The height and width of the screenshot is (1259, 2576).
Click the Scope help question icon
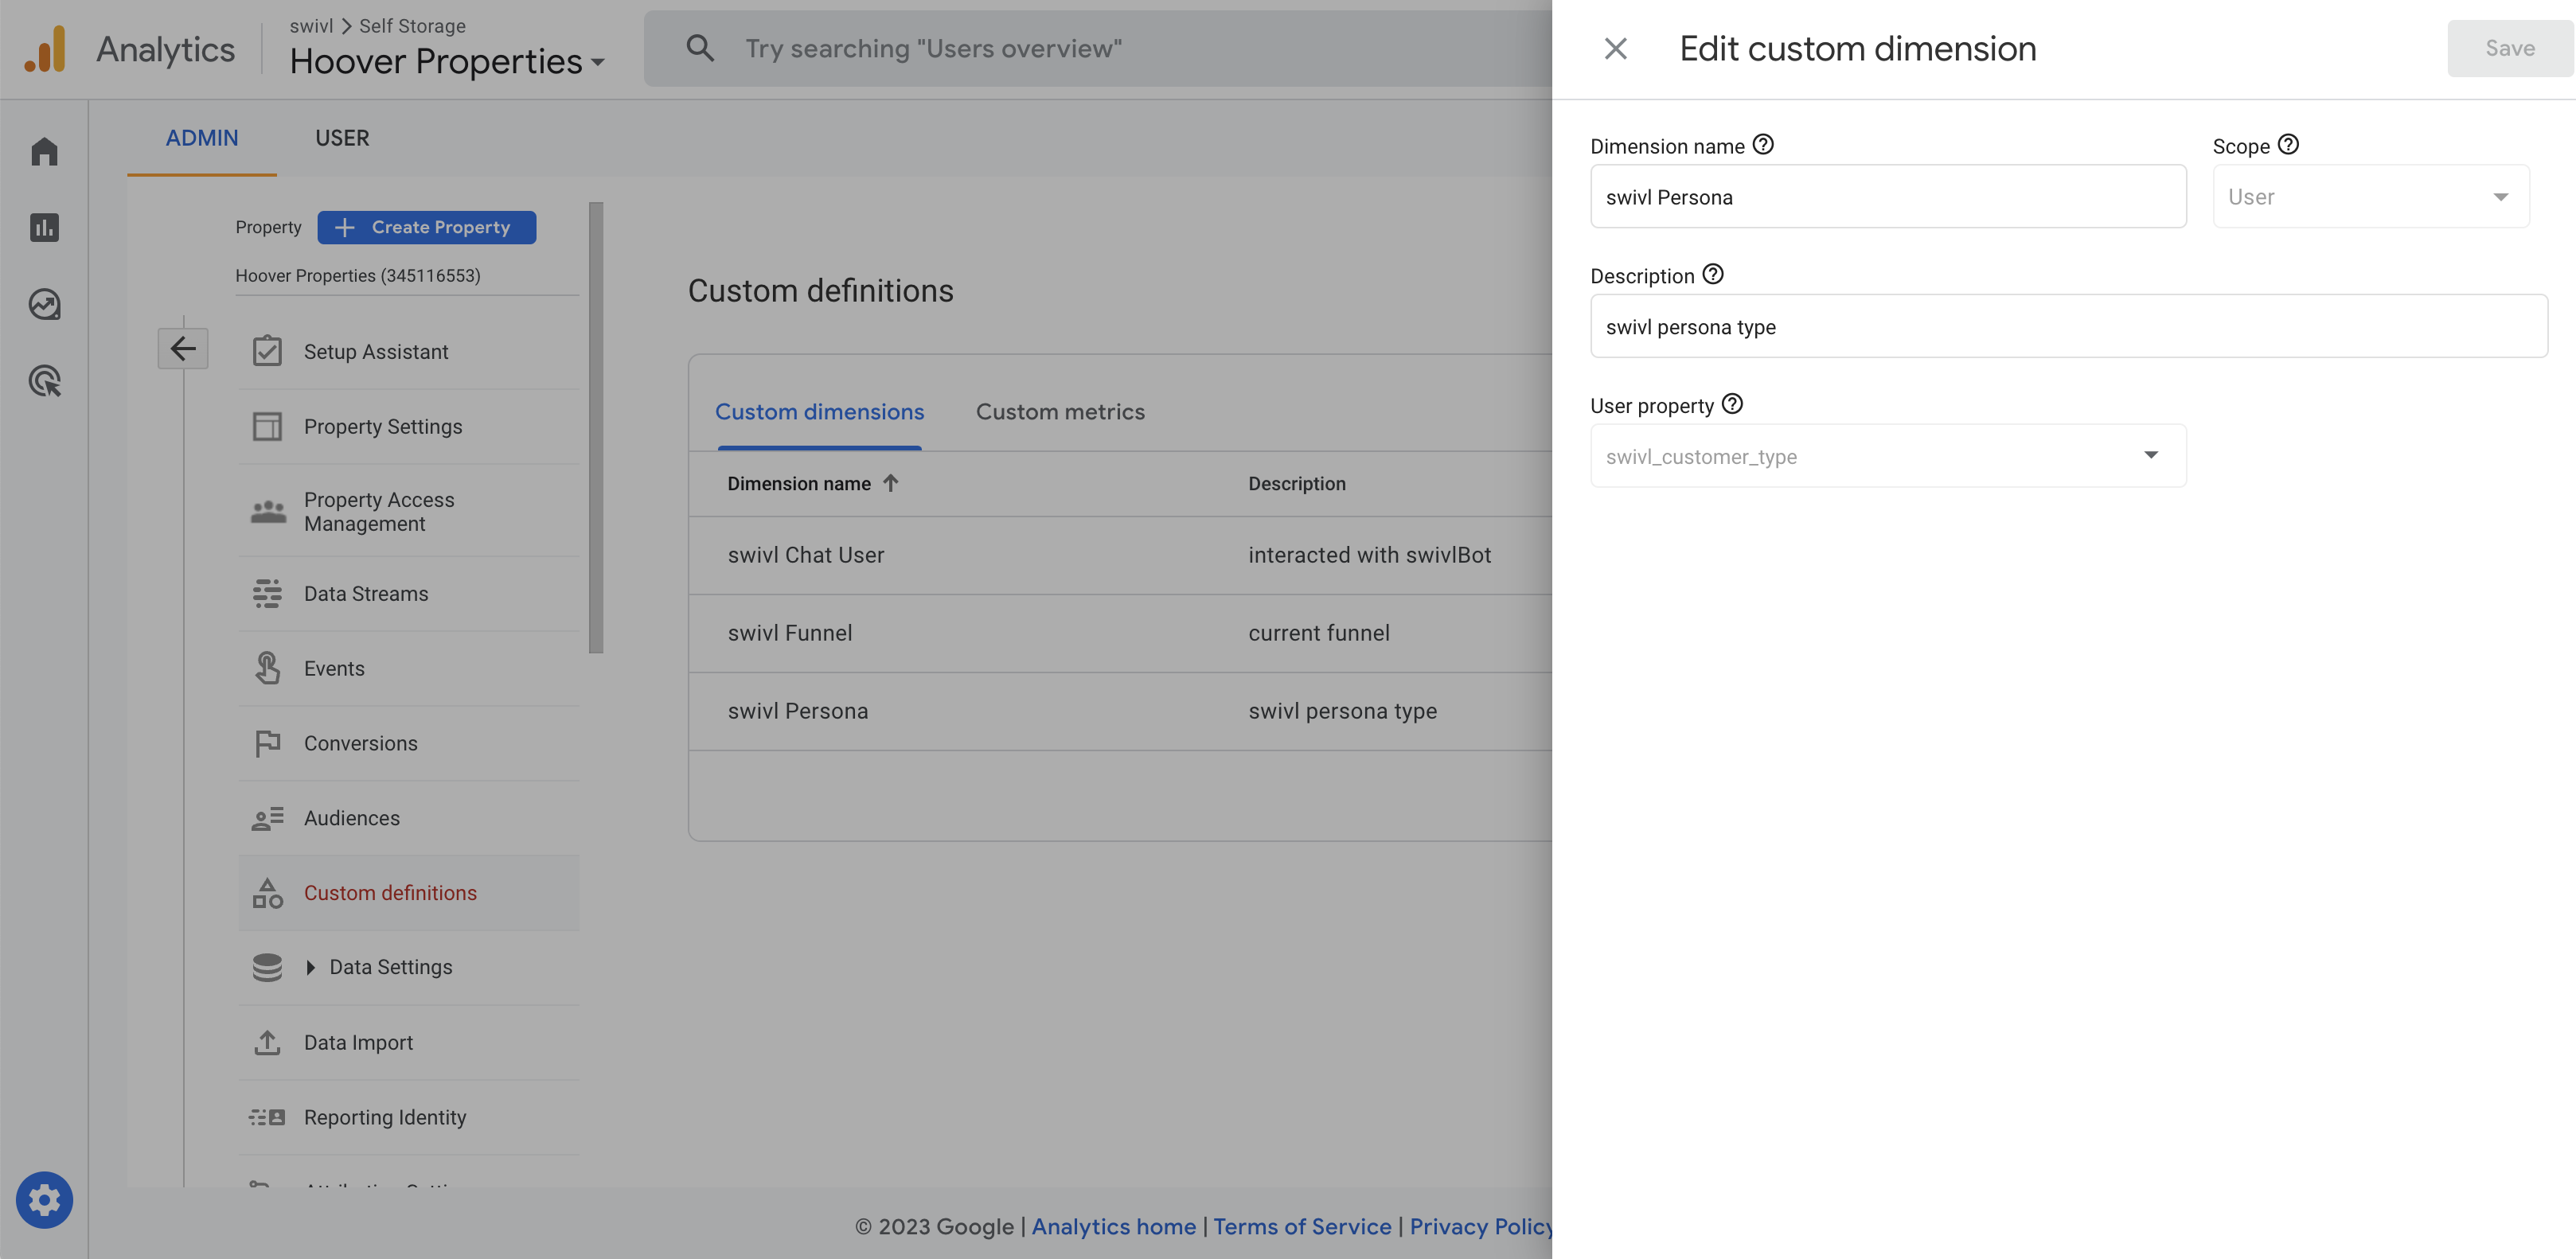pos(2288,145)
